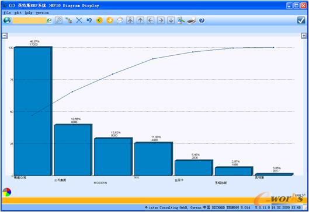This screenshot has height=212, width=309.
Task: Click the magnifier search icon
Action: tap(59, 20)
